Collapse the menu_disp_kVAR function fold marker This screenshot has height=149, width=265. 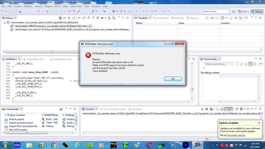pyautogui.click(x=11, y=72)
